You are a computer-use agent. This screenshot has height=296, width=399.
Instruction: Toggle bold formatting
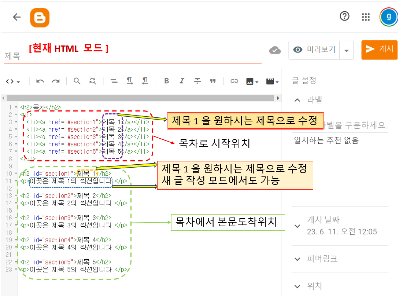click(x=166, y=81)
